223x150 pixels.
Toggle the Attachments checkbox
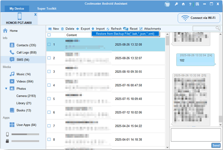click(x=141, y=29)
